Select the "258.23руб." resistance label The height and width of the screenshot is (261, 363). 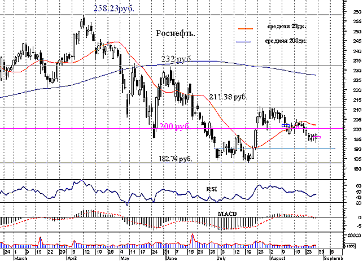[113, 8]
